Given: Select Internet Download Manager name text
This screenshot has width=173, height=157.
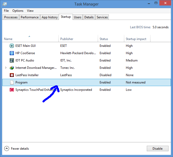Looking at the screenshot, I should click(36, 68).
